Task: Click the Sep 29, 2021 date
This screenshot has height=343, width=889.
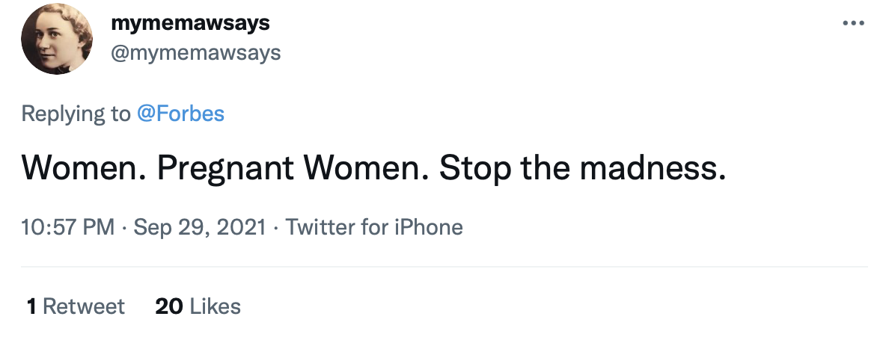Action: click(x=200, y=226)
